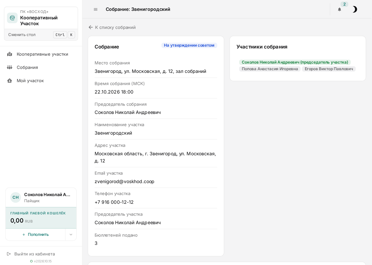Viewport: 372px width, 265px height.
Task: Click the Ctrl K shortcut hint
Action: click(x=64, y=35)
